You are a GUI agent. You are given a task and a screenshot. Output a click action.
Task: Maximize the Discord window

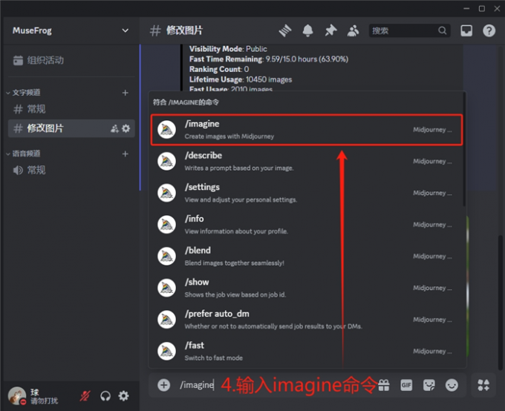click(482, 9)
